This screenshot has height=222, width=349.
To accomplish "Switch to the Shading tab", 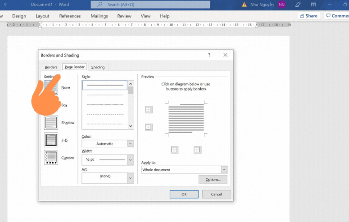I will 98,67.
